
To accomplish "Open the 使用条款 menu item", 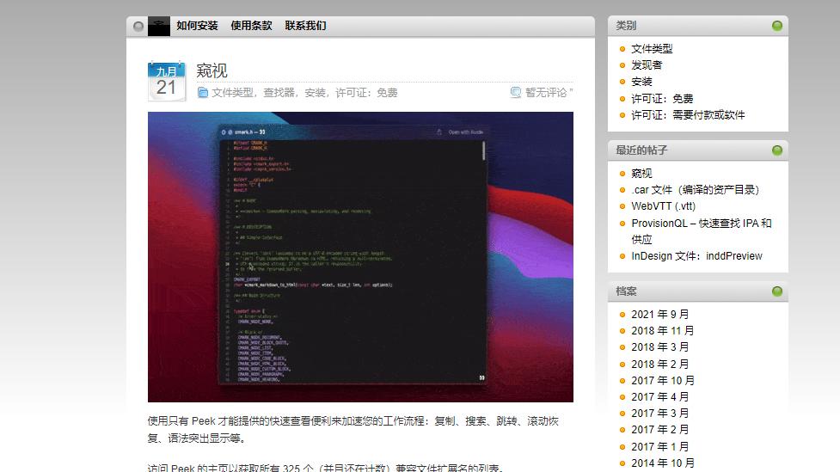I will pyautogui.click(x=251, y=26).
